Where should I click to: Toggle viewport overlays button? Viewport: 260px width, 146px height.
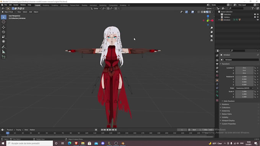click(x=192, y=12)
